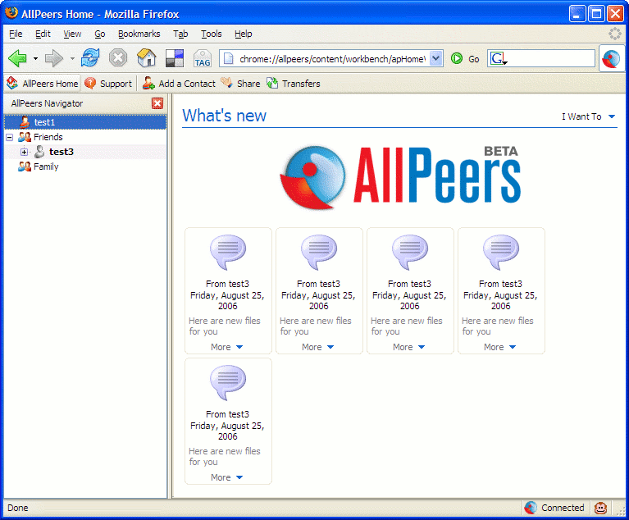The width and height of the screenshot is (629, 520).
Task: Open the Back button history dropdown arrow
Action: click(x=36, y=58)
